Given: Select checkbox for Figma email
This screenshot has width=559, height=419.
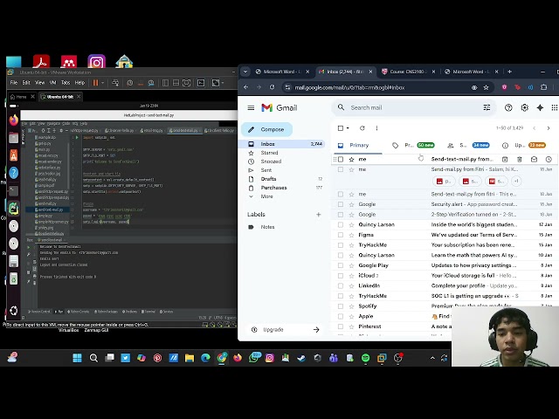Looking at the screenshot, I should click(341, 235).
